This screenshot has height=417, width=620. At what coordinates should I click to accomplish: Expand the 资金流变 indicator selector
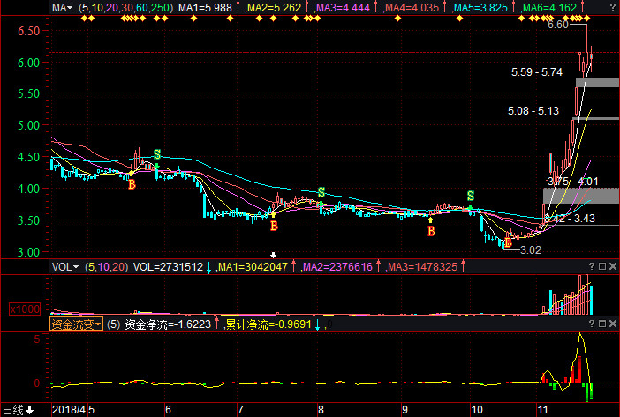77,324
